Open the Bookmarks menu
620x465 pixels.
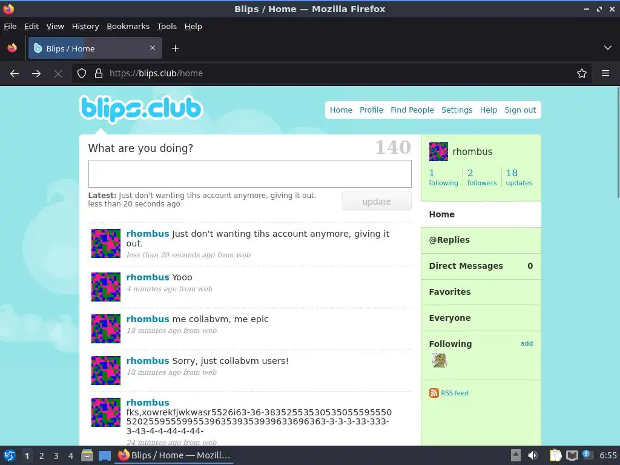click(x=128, y=27)
